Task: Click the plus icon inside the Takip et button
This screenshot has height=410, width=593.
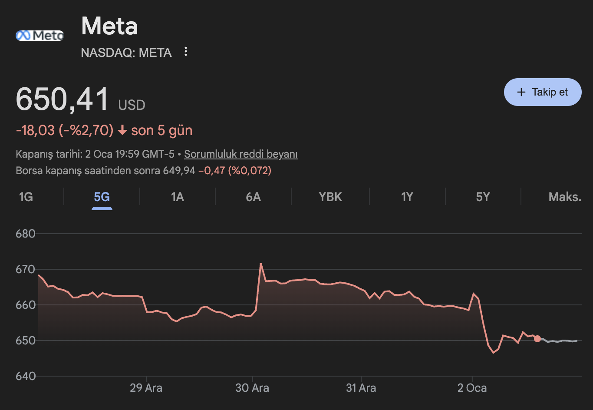Action: [521, 92]
